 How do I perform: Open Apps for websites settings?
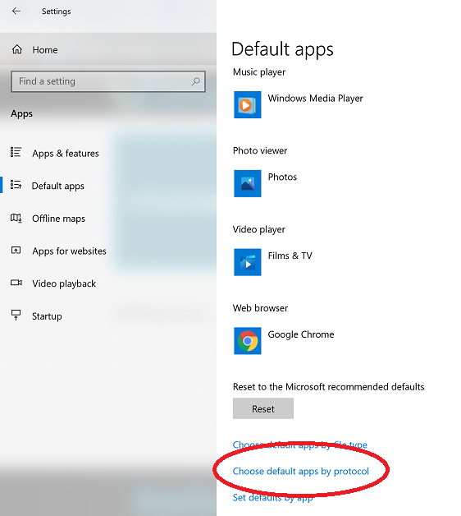(x=69, y=251)
